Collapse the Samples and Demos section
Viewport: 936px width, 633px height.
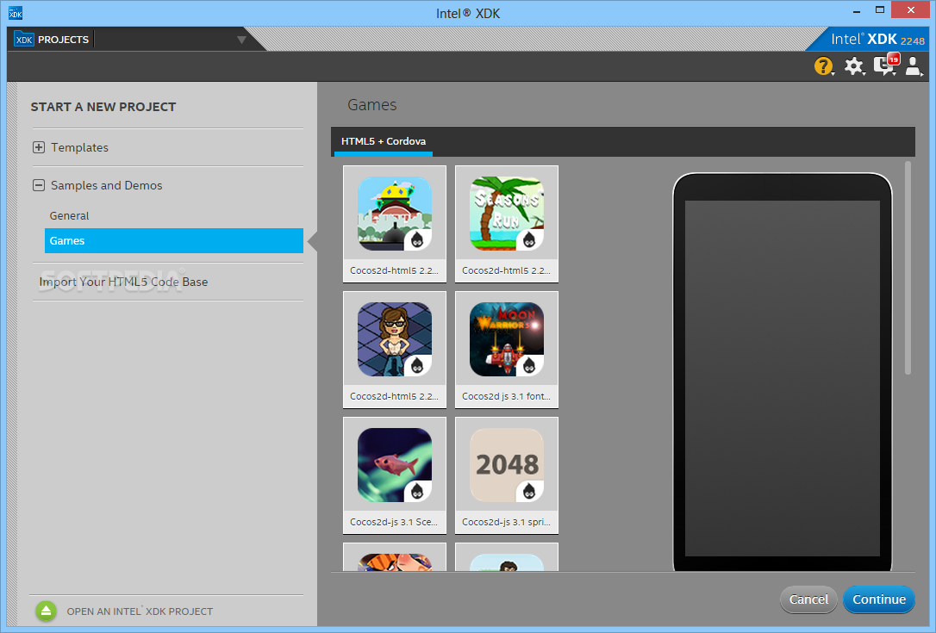[x=38, y=185]
